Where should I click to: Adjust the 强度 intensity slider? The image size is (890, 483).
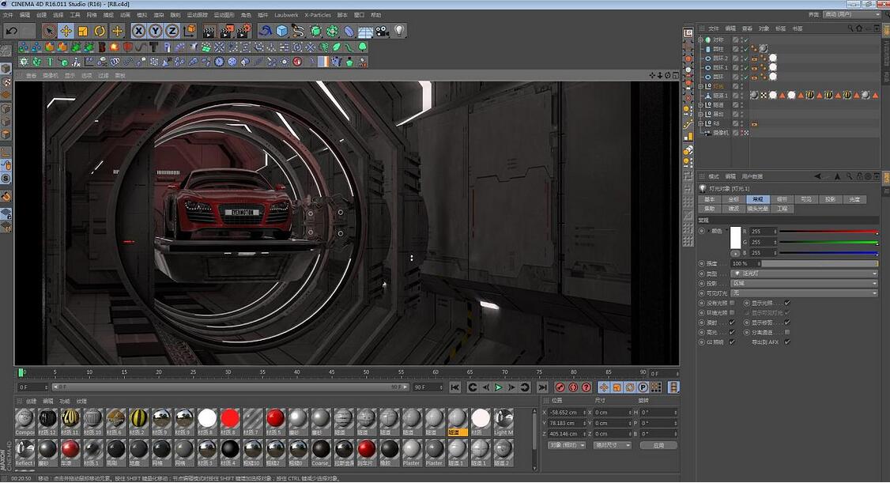point(820,263)
